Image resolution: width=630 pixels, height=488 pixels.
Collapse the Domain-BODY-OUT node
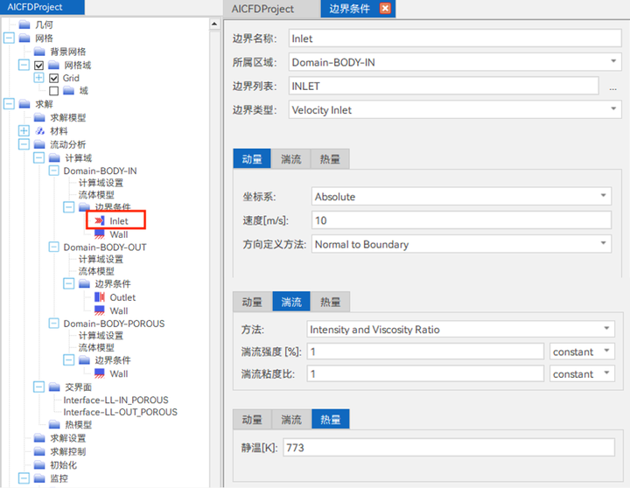(x=54, y=247)
